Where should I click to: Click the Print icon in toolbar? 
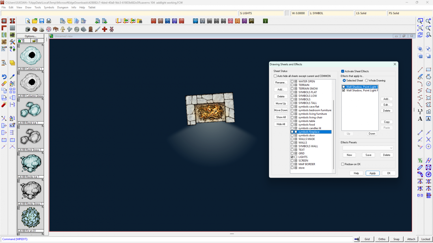coord(49,21)
